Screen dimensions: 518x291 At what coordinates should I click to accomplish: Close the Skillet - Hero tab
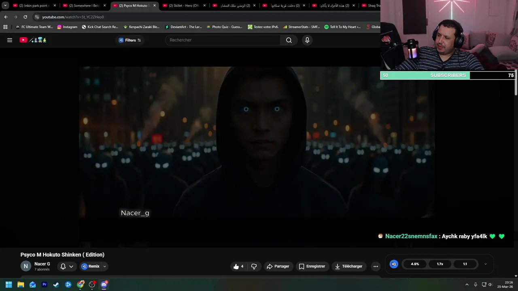click(x=204, y=6)
